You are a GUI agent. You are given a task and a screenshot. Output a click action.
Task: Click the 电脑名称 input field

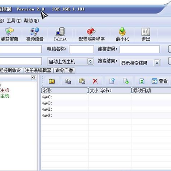[x=81, y=49]
